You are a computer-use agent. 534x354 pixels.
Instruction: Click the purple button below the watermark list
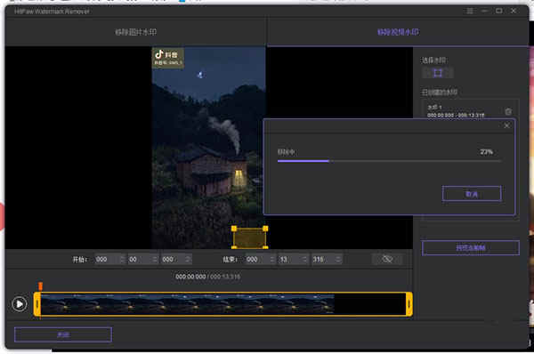pos(471,248)
